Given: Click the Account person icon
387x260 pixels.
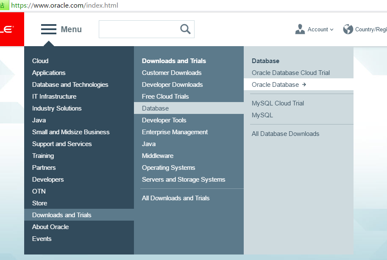Looking at the screenshot, I should (300, 29).
